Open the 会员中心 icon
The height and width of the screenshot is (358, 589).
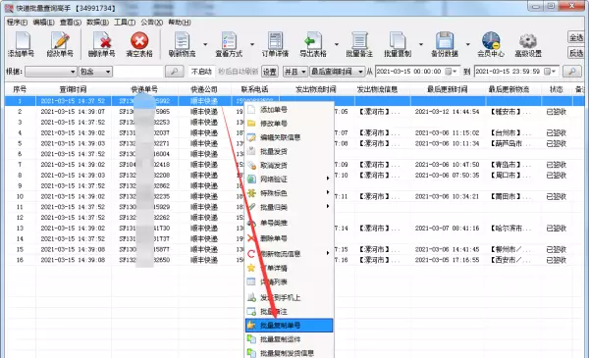tap(491, 44)
